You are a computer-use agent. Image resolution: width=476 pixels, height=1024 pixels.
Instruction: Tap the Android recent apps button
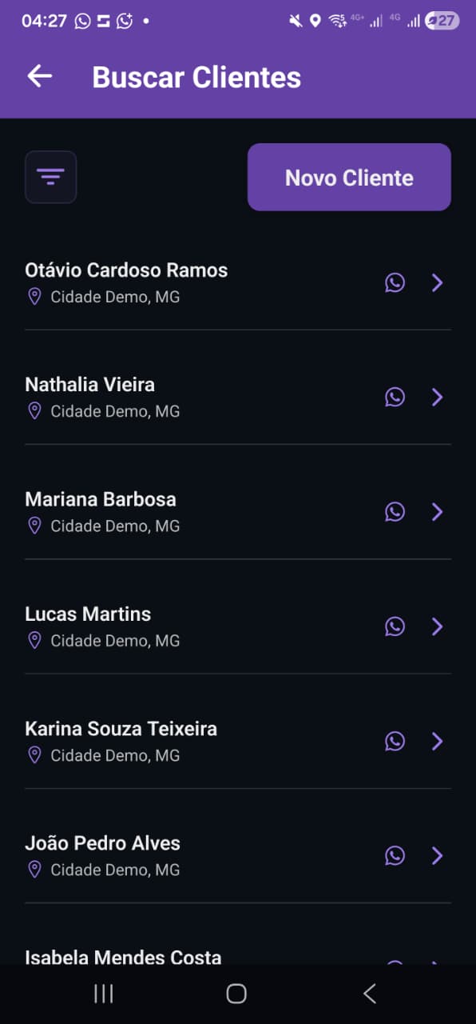click(103, 993)
